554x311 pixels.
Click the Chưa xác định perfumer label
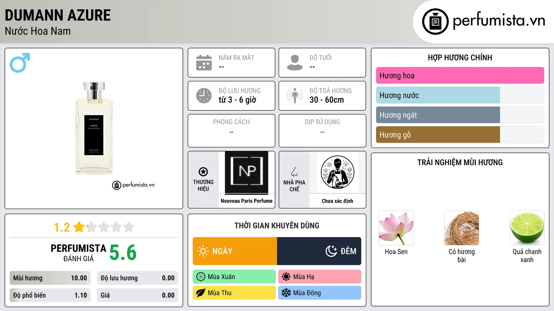click(x=337, y=201)
